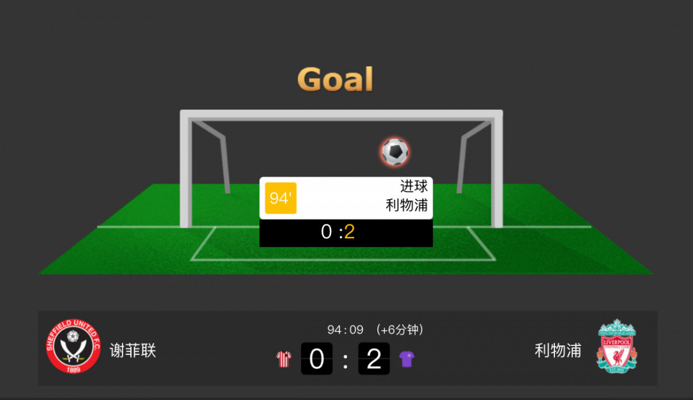Click the soccer ball in the goal
This screenshot has height=400, width=693.
(x=395, y=152)
